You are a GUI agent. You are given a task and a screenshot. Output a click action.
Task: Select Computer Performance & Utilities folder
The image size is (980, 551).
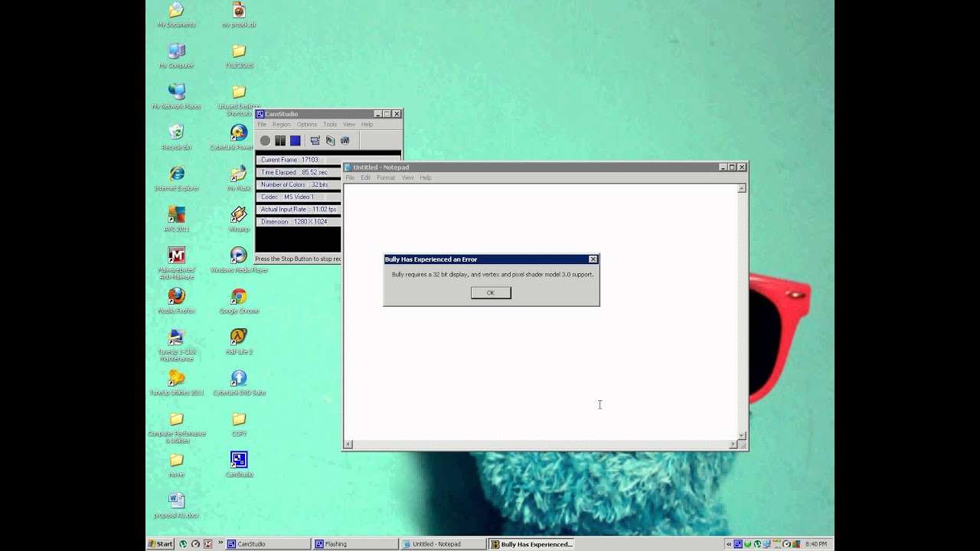click(x=176, y=427)
